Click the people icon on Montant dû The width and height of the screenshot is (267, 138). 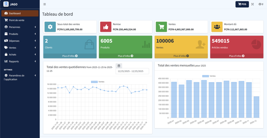217,27
